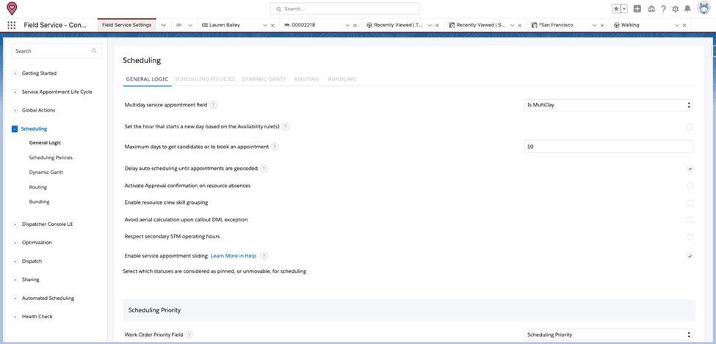Enable resource crew skill grouping checkbox
The image size is (716, 344).
point(690,202)
